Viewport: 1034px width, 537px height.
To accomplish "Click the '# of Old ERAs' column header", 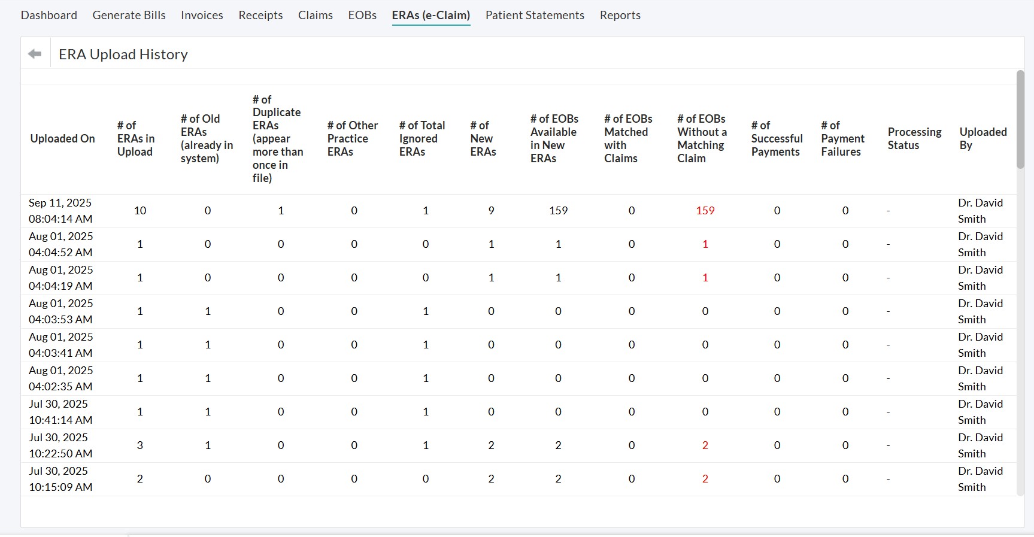I will (x=207, y=139).
